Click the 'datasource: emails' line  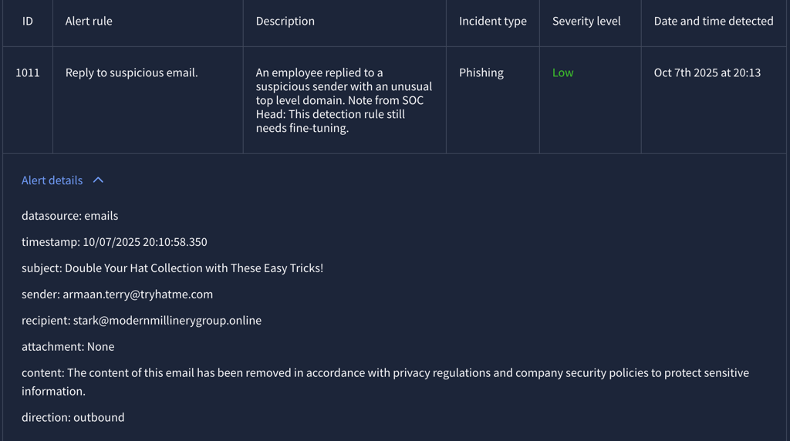click(69, 216)
